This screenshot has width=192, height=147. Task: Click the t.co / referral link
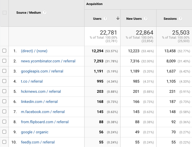coord(32,81)
